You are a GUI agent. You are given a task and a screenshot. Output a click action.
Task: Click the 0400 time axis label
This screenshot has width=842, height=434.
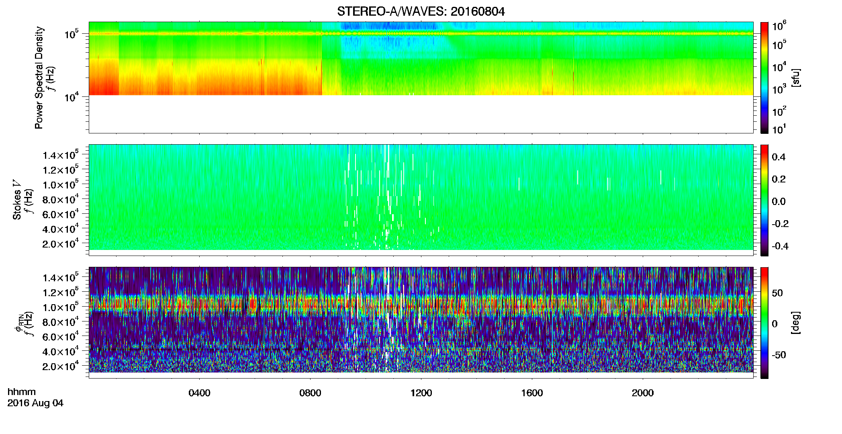(x=199, y=393)
